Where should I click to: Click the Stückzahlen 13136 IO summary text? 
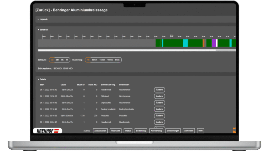tap(55, 68)
